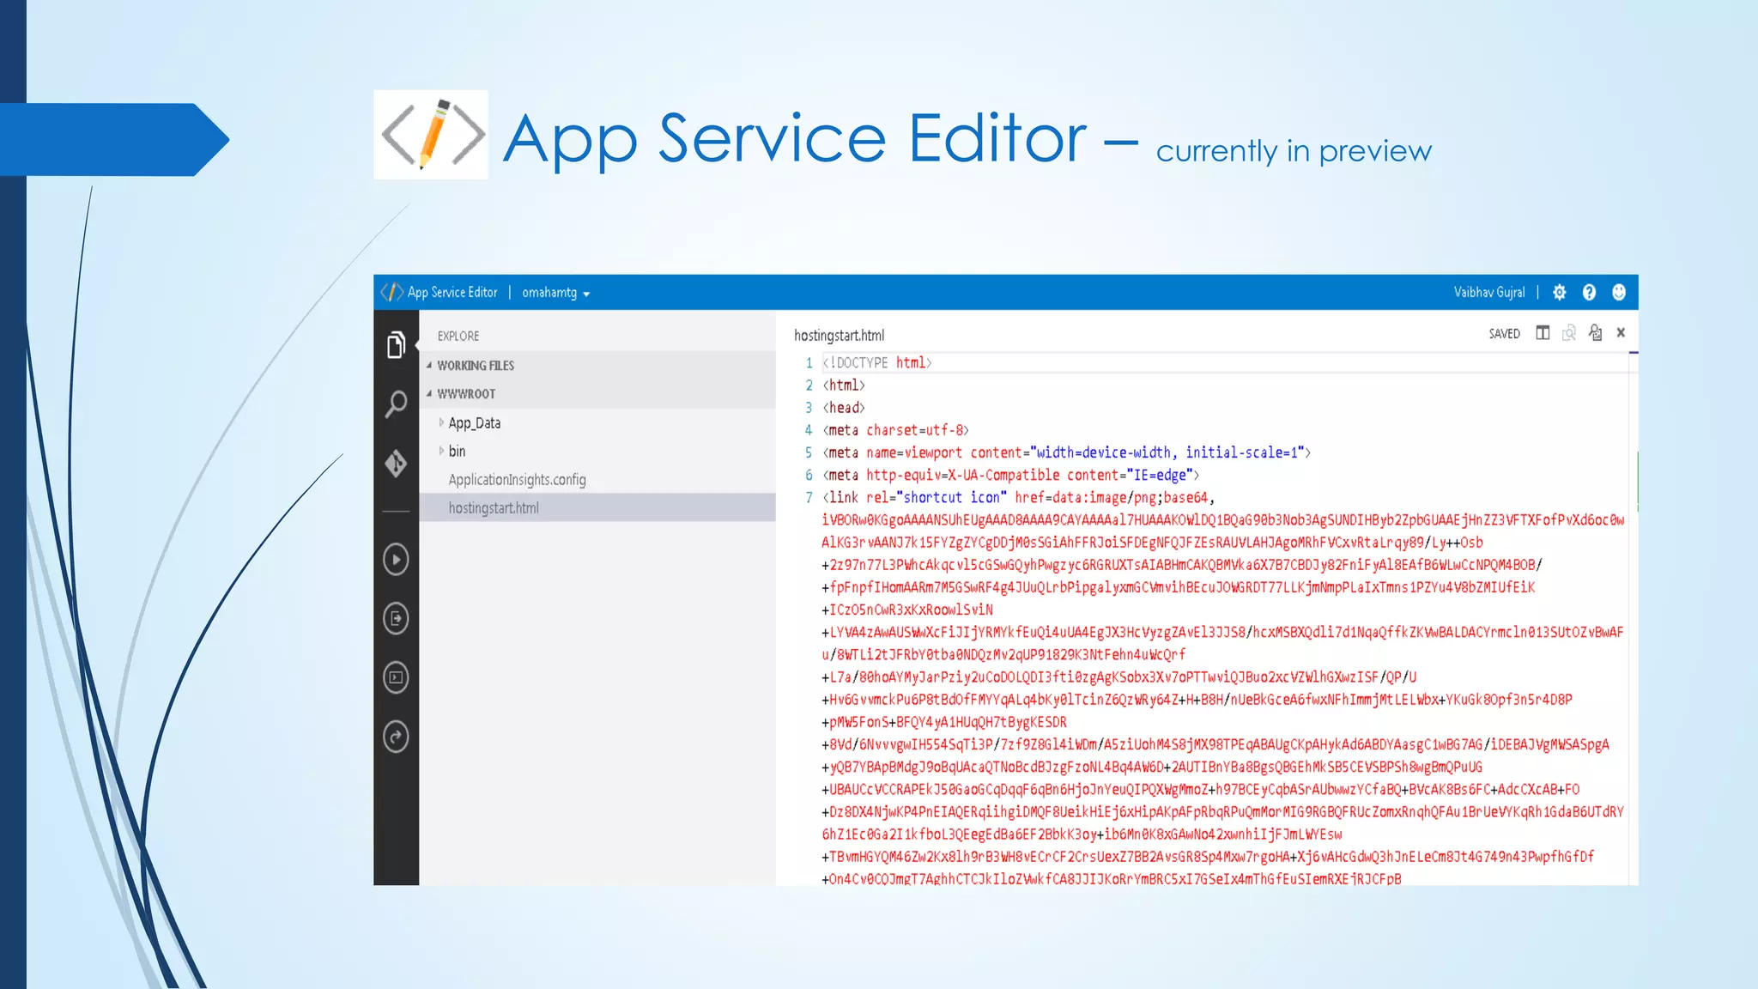This screenshot has width=1758, height=989.
Task: Split the editor with the split icon
Action: tap(1543, 333)
